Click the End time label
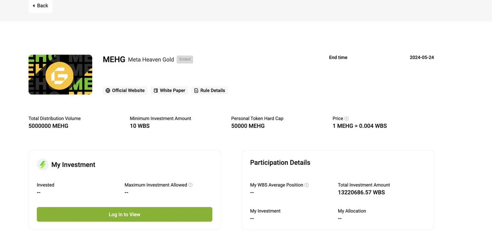 (x=338, y=58)
